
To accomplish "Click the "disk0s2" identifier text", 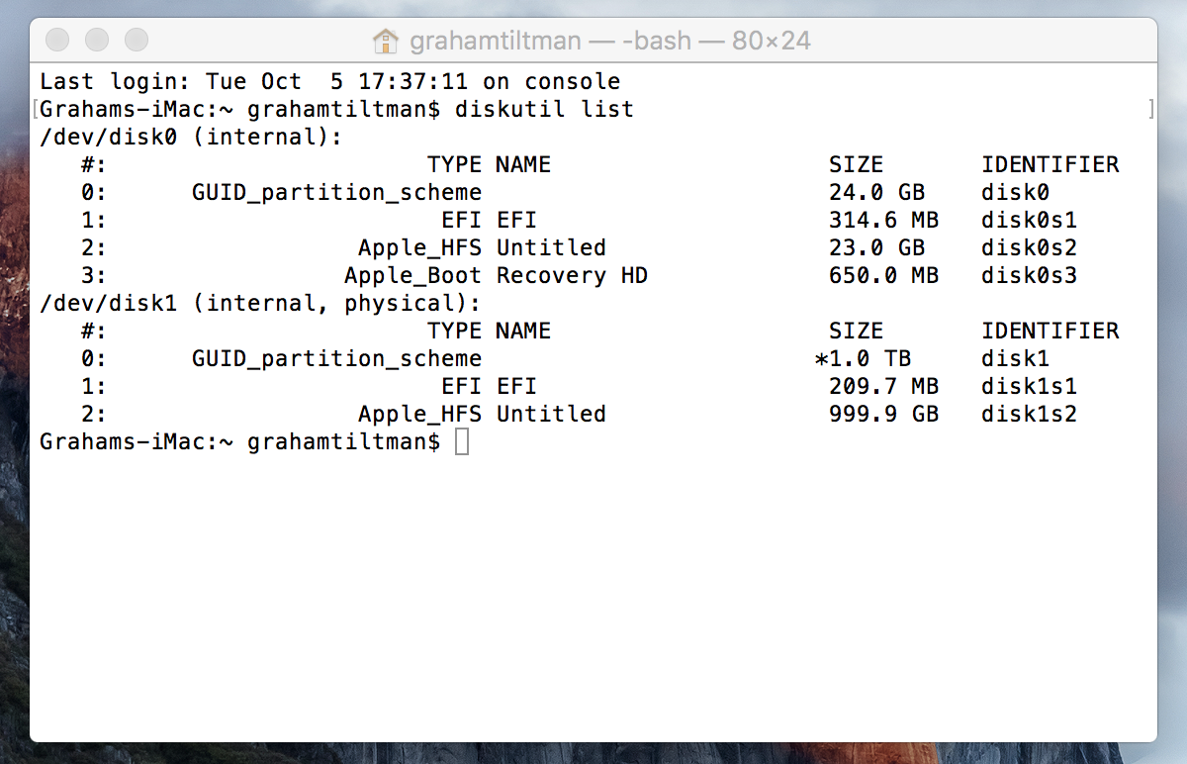I will (1029, 247).
